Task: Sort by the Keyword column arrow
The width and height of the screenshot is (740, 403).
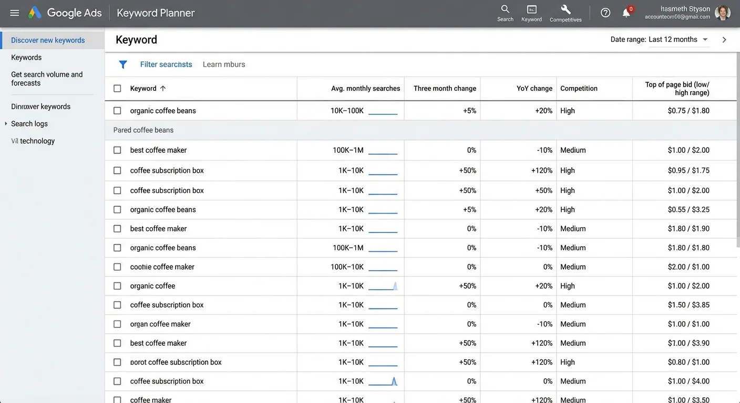Action: coord(163,88)
